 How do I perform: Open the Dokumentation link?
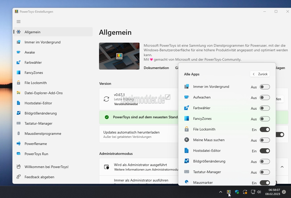point(156,68)
